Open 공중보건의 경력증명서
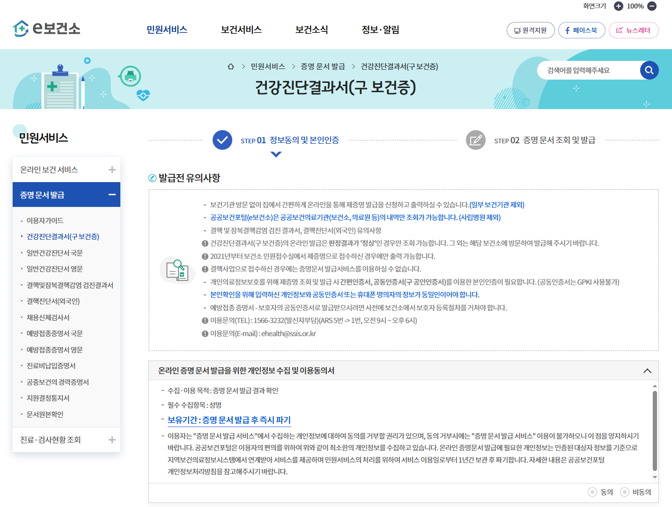This screenshot has height=507, width=672. click(58, 382)
